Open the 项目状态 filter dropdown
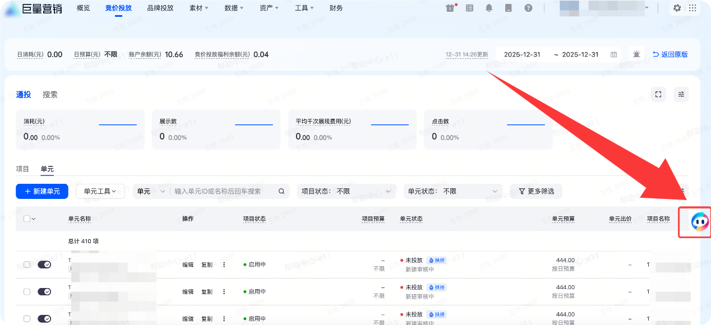711x325 pixels. point(347,191)
